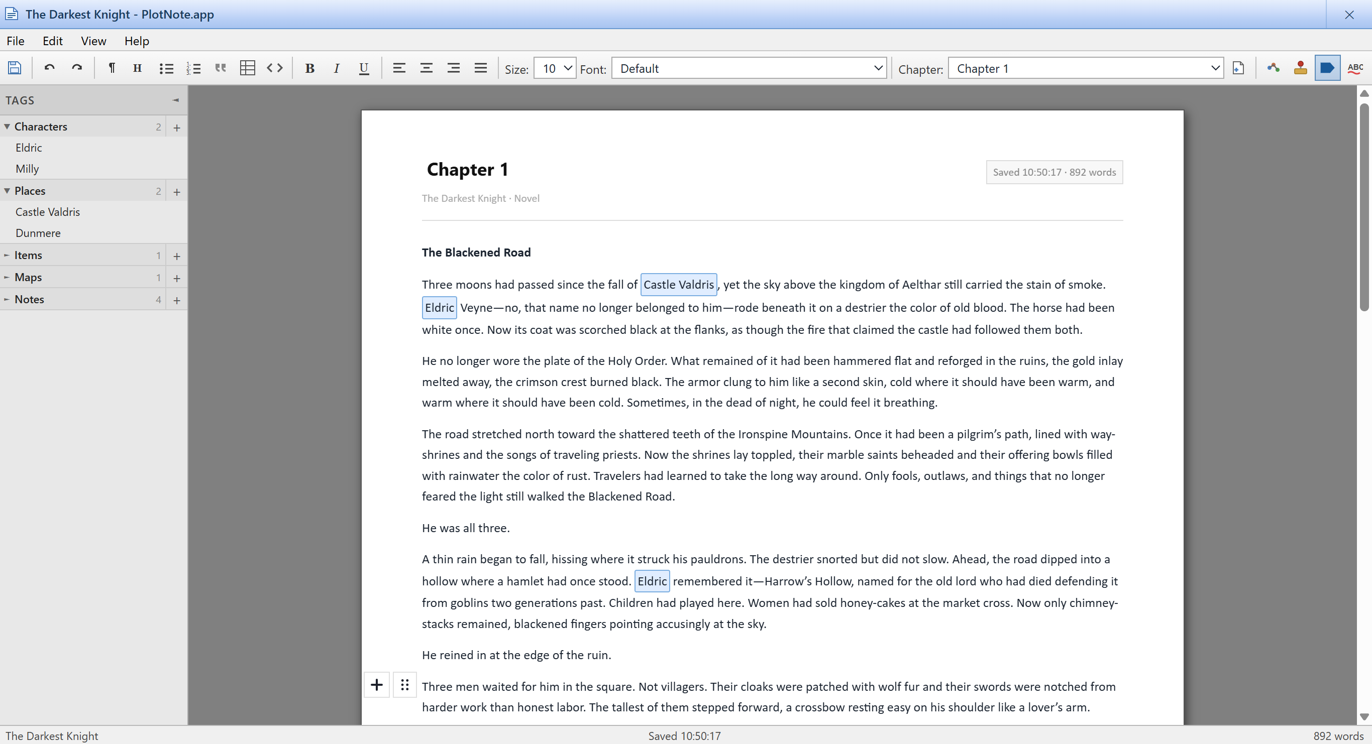
Task: Align text right
Action: click(453, 68)
